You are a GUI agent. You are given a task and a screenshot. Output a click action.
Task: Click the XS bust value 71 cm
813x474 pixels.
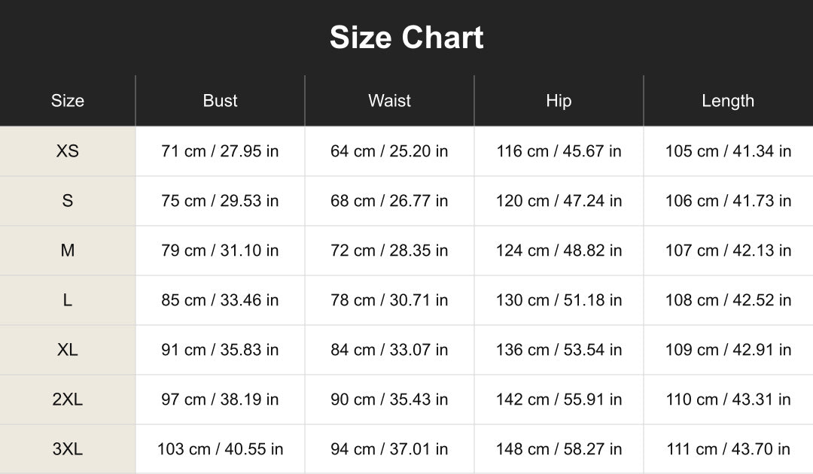point(220,150)
